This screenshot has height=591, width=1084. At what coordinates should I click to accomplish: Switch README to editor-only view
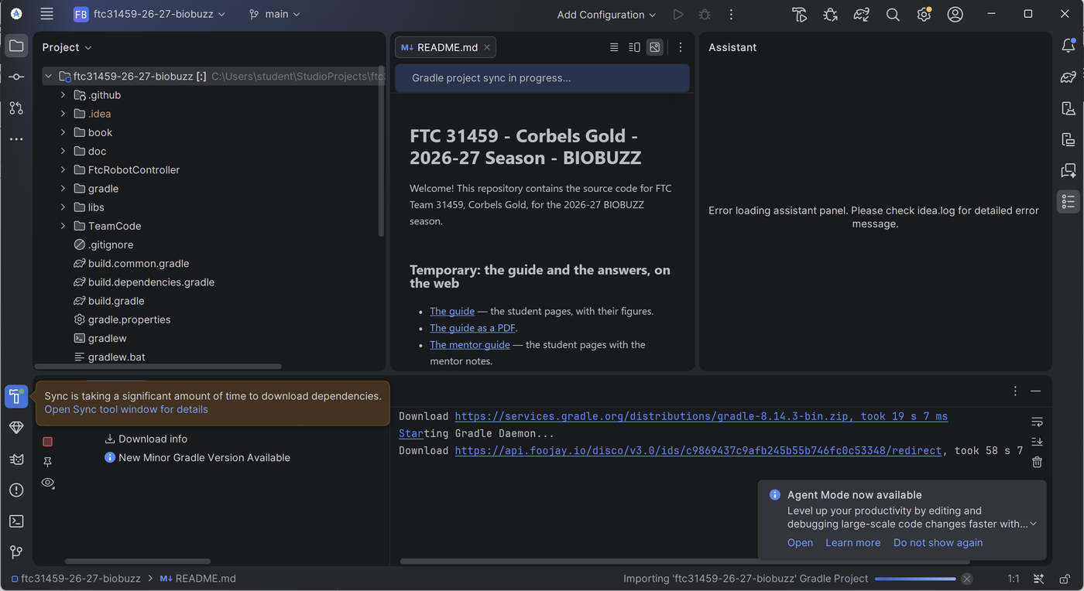tap(614, 47)
